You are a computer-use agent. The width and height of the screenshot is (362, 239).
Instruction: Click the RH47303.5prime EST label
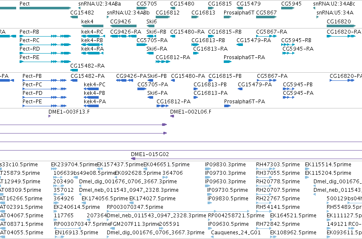click(x=278, y=165)
